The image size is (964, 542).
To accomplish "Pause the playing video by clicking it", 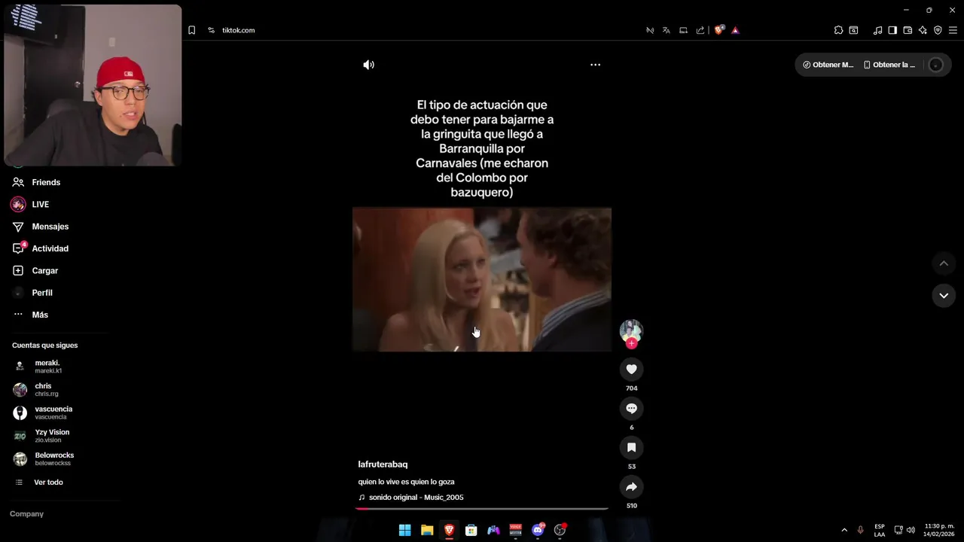I will click(482, 279).
